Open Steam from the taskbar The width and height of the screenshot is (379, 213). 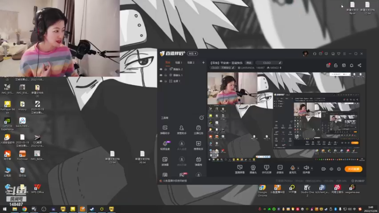pyautogui.click(x=92, y=209)
